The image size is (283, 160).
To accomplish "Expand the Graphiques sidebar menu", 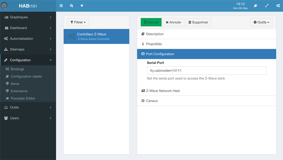I will [x=28, y=17].
